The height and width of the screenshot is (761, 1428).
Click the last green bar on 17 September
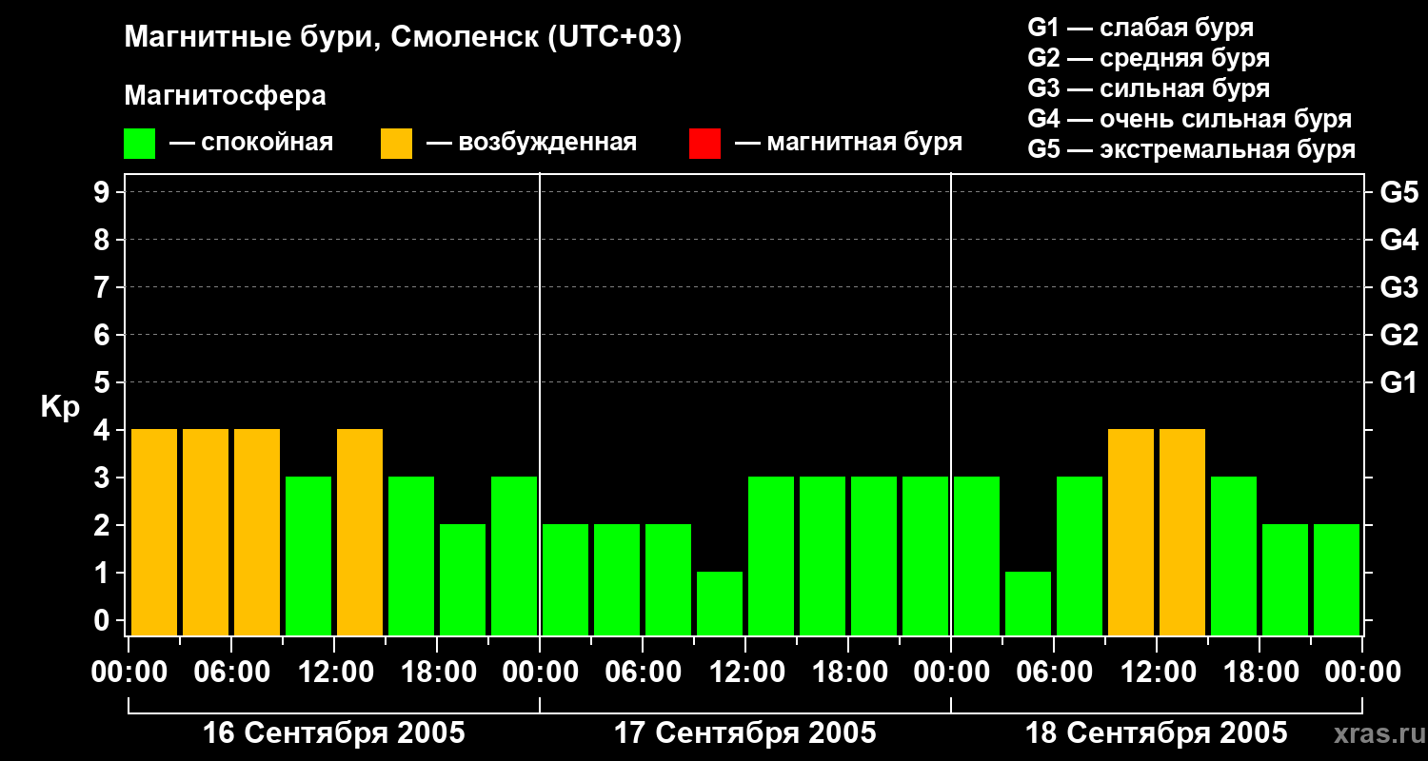click(925, 556)
